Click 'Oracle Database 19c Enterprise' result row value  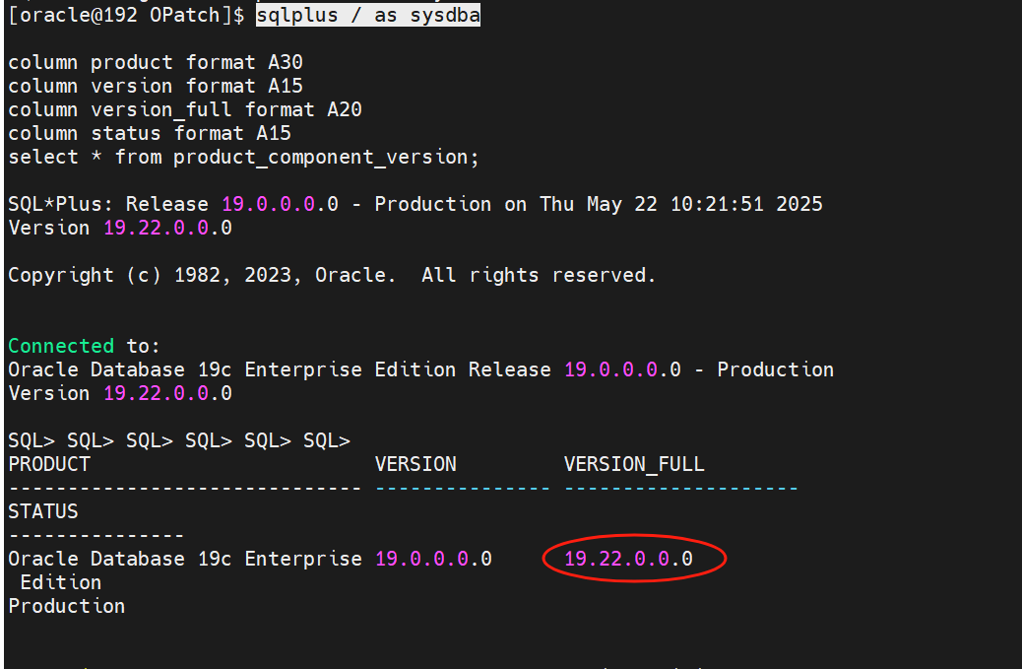184,559
